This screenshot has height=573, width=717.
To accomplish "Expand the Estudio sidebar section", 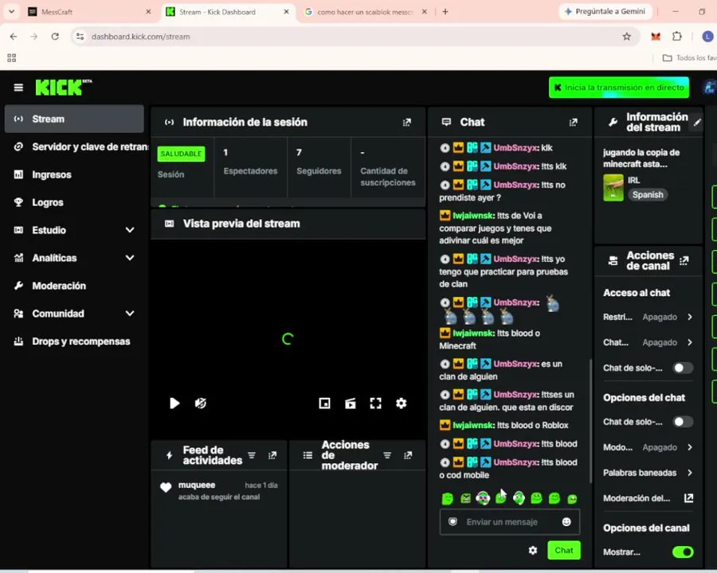I will click(x=130, y=230).
